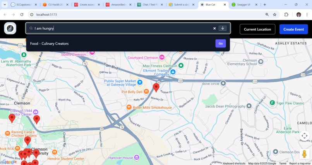Screen dimensions: 312x165
Task: Go back in browser history
Action: tap(5, 15)
